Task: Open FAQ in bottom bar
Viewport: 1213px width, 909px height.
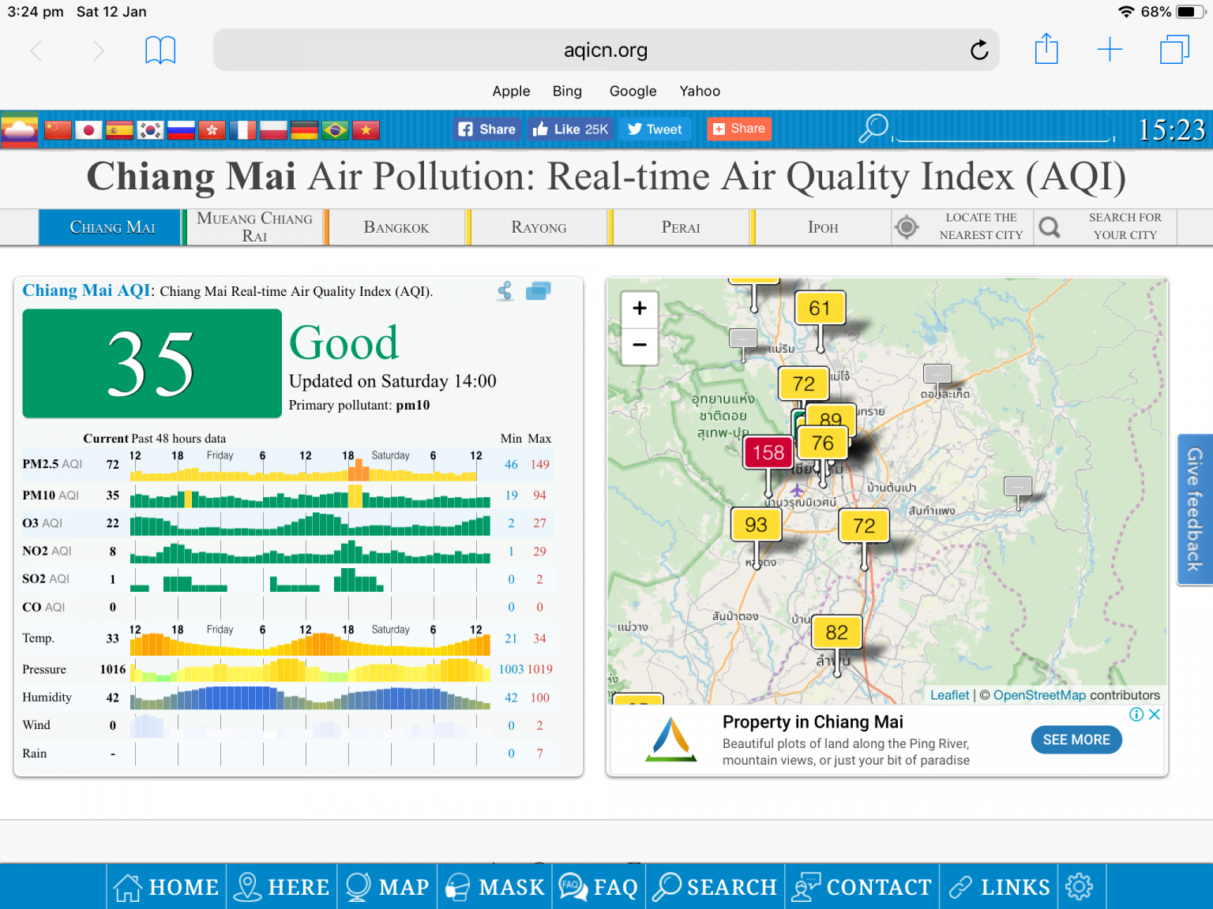Action: tap(599, 887)
